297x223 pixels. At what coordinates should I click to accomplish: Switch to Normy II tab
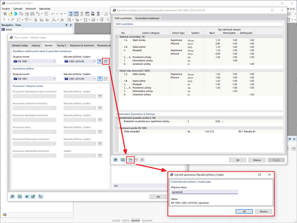pos(62,45)
